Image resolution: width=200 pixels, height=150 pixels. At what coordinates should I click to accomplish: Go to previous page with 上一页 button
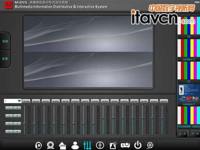point(182,134)
